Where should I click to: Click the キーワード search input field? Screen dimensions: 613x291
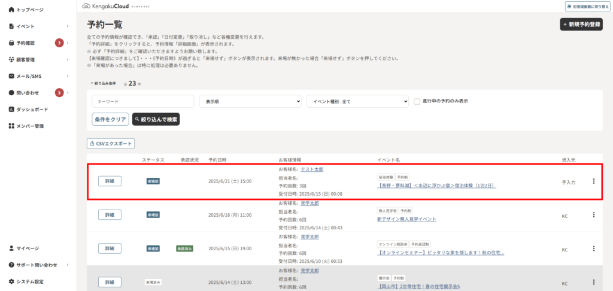pos(142,102)
